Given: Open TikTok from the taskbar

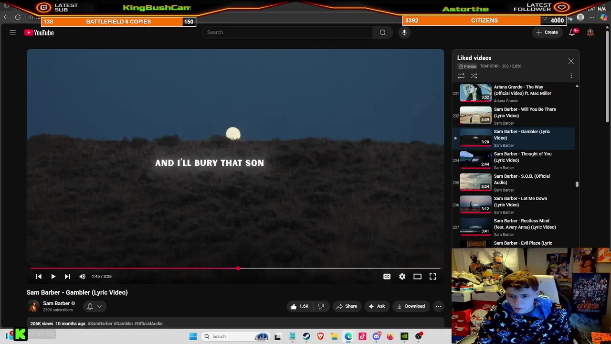Looking at the screenshot, I should [x=362, y=336].
